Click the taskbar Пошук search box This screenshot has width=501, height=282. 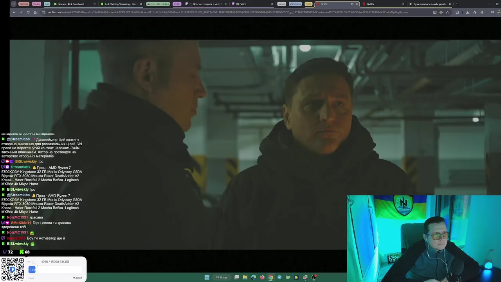222,277
